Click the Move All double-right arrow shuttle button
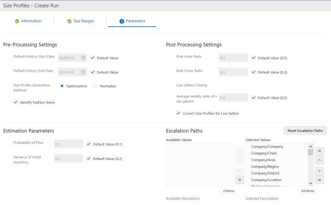 click(x=240, y=160)
